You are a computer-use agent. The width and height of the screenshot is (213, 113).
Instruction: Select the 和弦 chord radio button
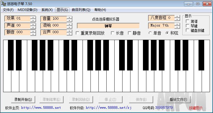coord(167,33)
